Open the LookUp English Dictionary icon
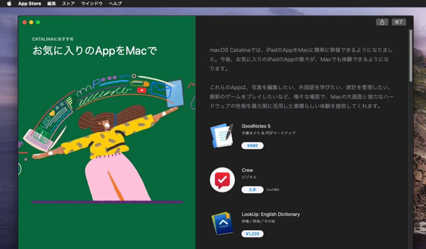This screenshot has width=426, height=249. 222,224
